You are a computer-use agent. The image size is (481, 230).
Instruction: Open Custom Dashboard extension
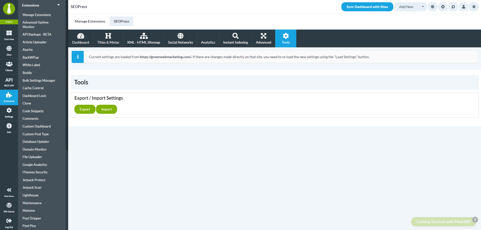(x=37, y=126)
